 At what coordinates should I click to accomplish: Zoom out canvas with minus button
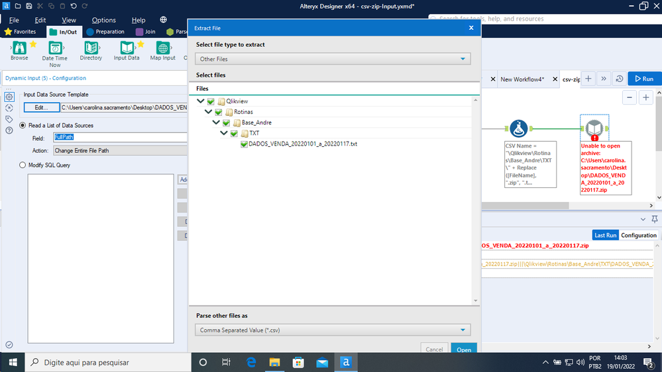tap(630, 97)
